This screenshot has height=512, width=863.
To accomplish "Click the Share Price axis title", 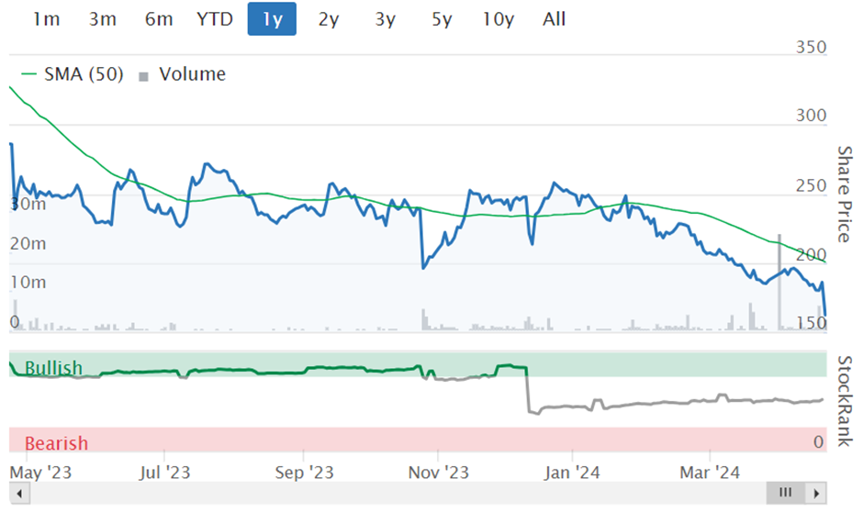I will pos(845,195).
